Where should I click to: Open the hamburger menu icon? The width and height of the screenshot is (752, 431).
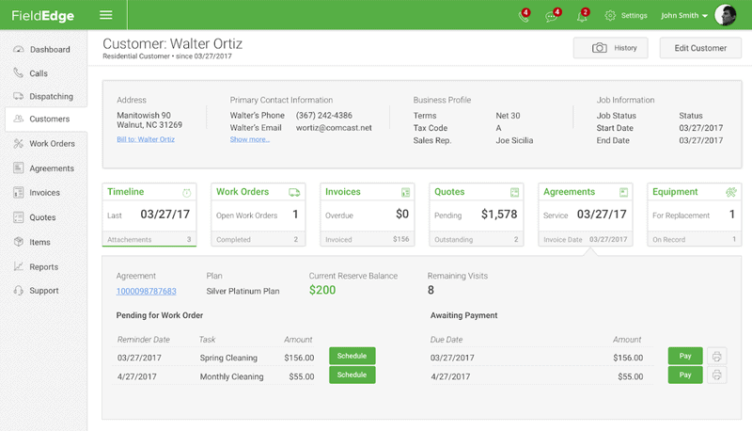106,15
